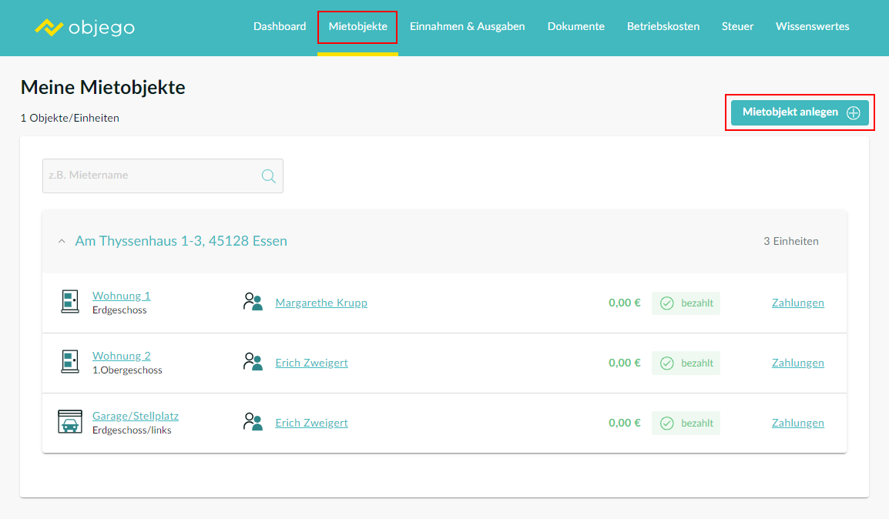Go to the Betriebskosten section
889x519 pixels.
point(663,26)
